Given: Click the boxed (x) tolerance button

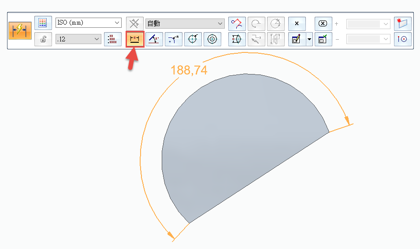Looking at the screenshot, I should pos(323,23).
